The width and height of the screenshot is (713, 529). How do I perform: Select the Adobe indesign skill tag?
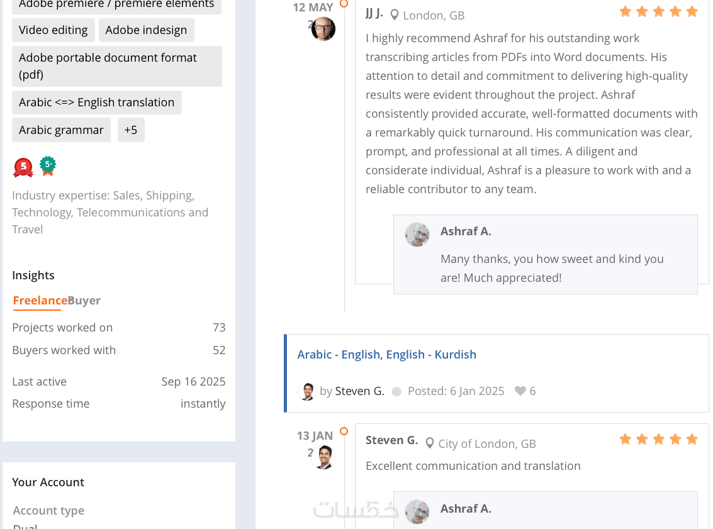[x=146, y=30]
